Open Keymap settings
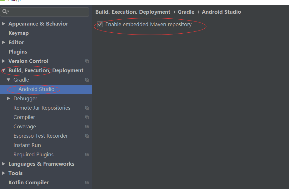Image resolution: width=289 pixels, height=189 pixels. point(19,33)
